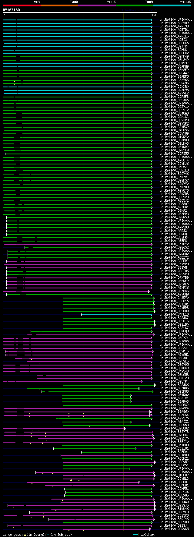Select the UniRef100_B4F8S6 label
The height and width of the screenshot is (537, 194).
174,130
